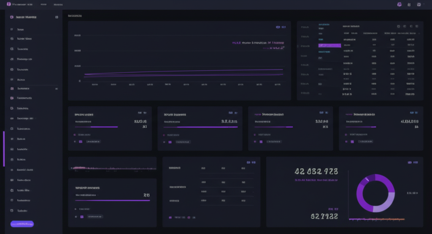Toggle the purple square checkbox in the first stat card
The image size is (432, 234).
pyautogui.click(x=80, y=142)
